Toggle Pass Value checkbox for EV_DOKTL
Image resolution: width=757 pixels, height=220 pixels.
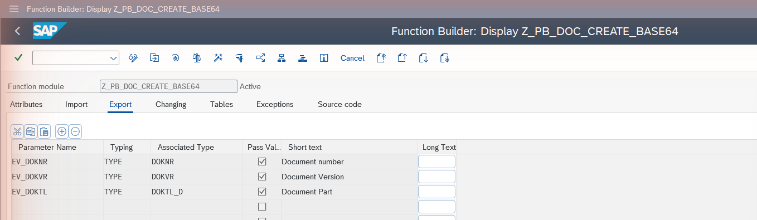pos(262,192)
